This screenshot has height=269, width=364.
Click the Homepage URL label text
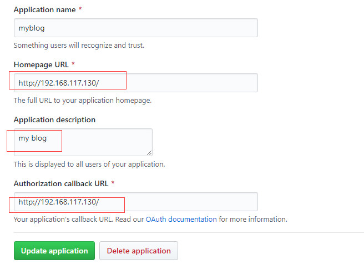pyautogui.click(x=41, y=64)
